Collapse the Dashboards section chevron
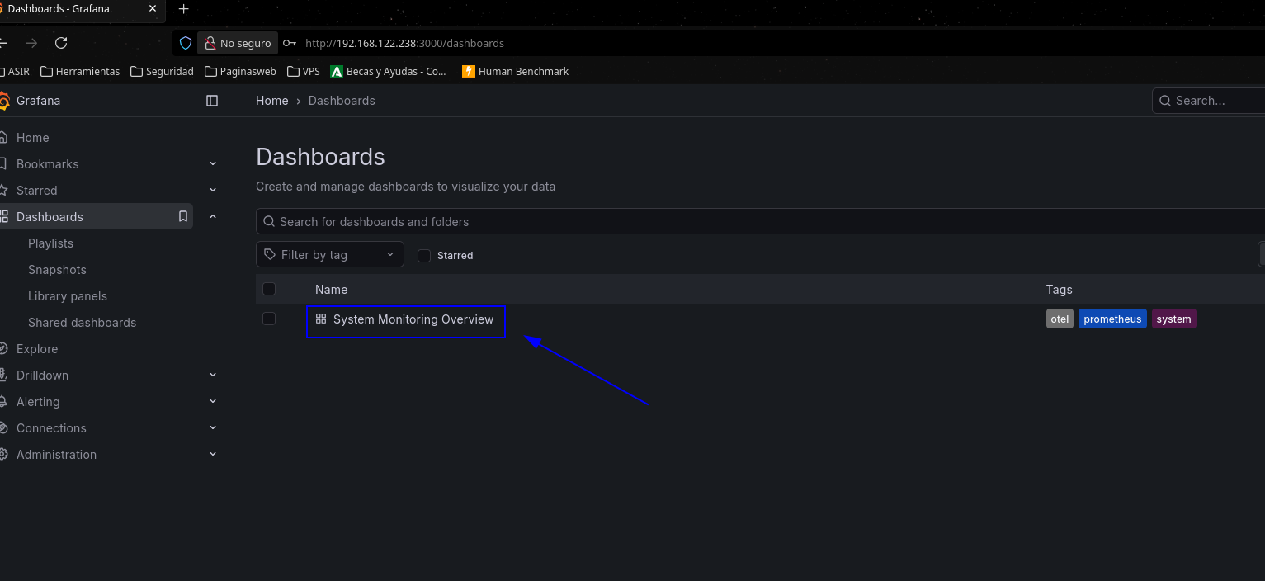 pyautogui.click(x=213, y=217)
